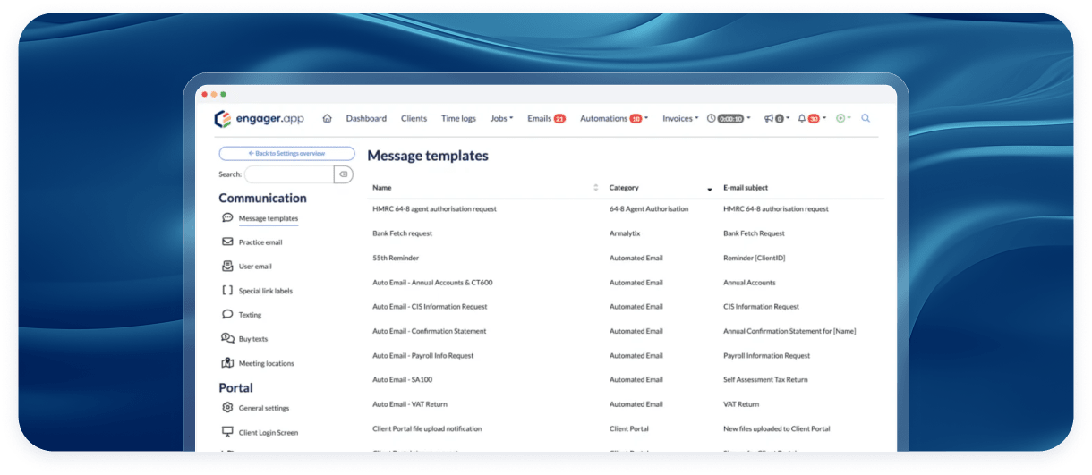Viewport: 1092px width, 475px height.
Task: Go to the Clients menu item
Action: (414, 118)
